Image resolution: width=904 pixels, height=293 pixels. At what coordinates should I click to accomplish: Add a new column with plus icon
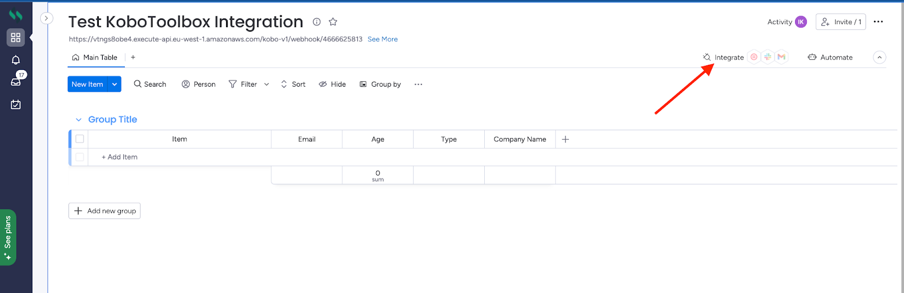pyautogui.click(x=566, y=139)
